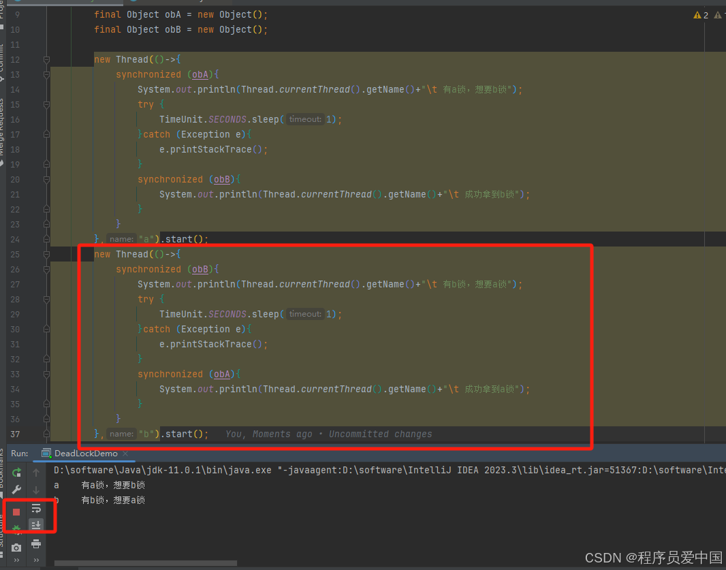Click 'currentThread' on line 14
This screenshot has width=726, height=570.
[315, 89]
